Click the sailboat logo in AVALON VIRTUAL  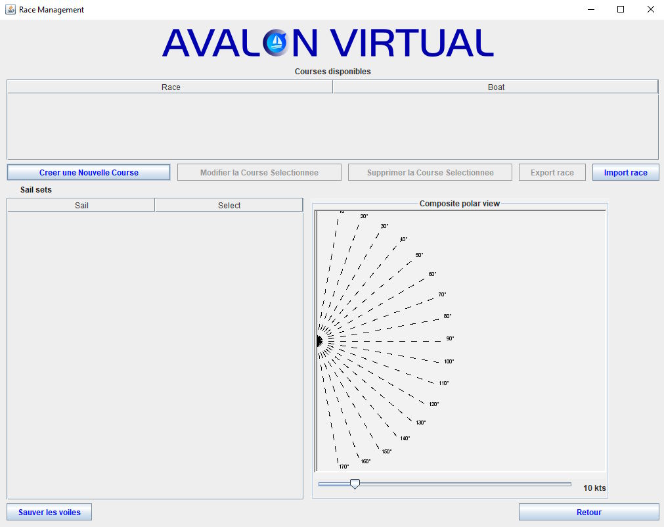click(277, 42)
